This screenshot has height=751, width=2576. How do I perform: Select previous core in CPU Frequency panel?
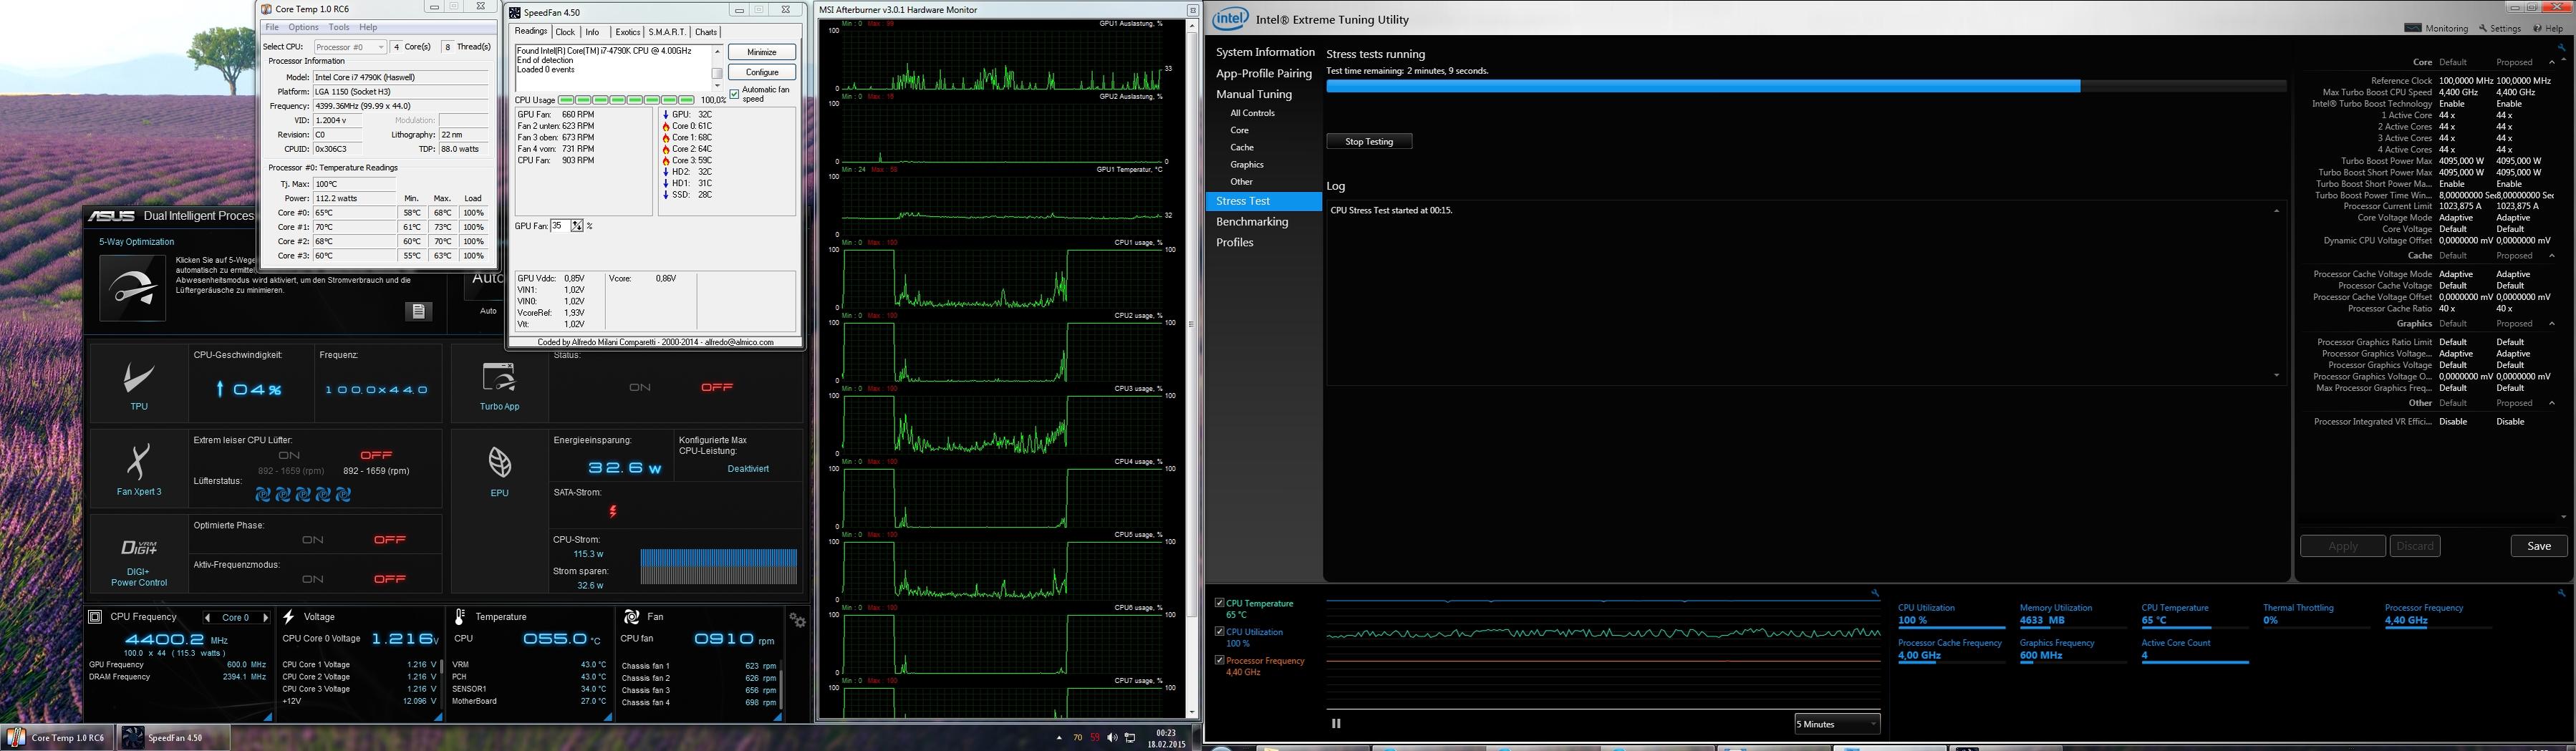(207, 618)
